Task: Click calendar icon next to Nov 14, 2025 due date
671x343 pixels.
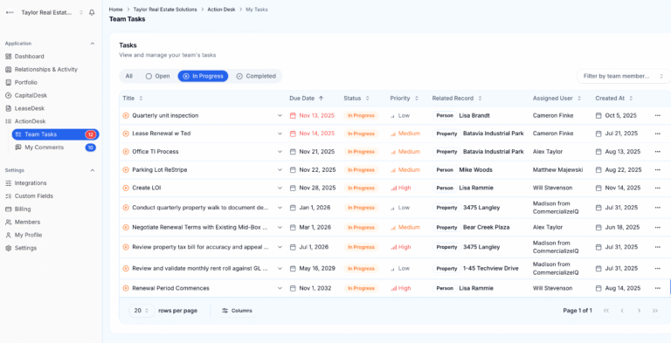Action: click(x=293, y=134)
